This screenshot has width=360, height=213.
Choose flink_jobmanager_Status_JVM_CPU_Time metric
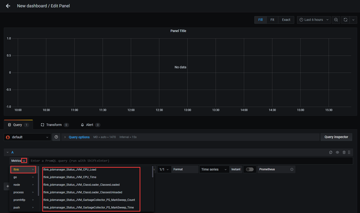(x=70, y=177)
